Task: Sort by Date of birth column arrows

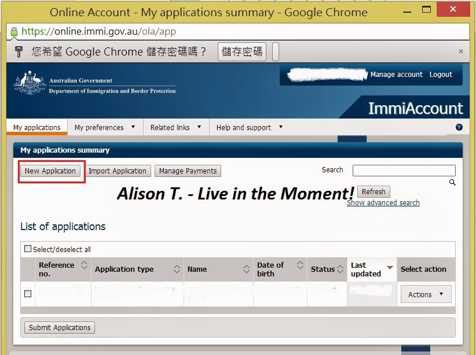Action: pos(300,265)
